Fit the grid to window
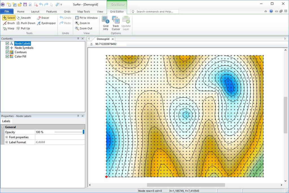This screenshot has width=289, height=193. 86,18
